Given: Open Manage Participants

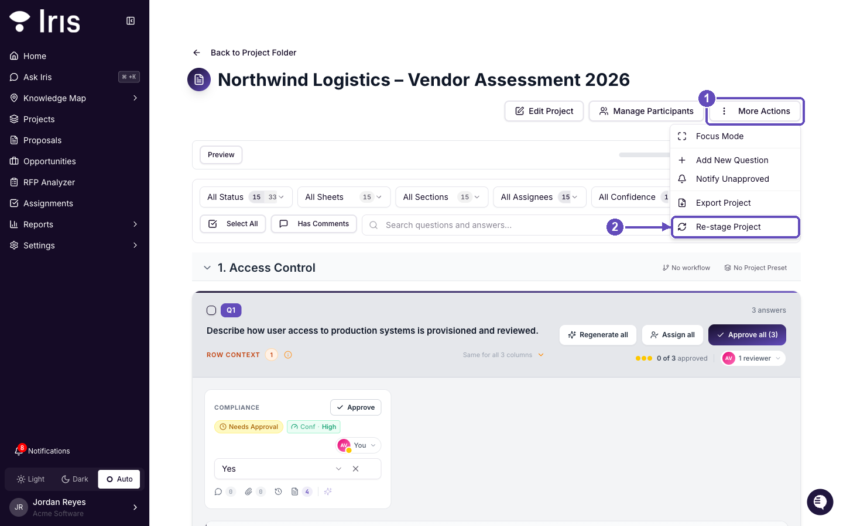Looking at the screenshot, I should click(x=646, y=111).
